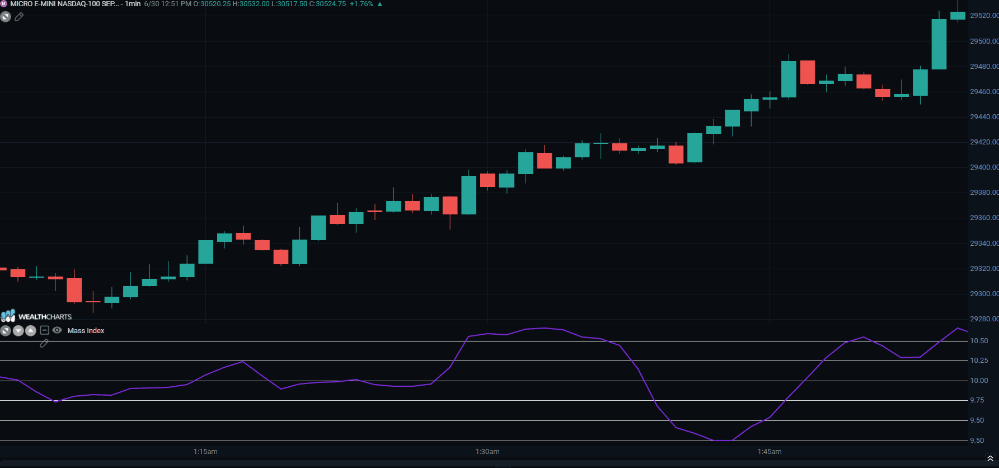Click the H:30532.00 high value in header

(x=251, y=4)
